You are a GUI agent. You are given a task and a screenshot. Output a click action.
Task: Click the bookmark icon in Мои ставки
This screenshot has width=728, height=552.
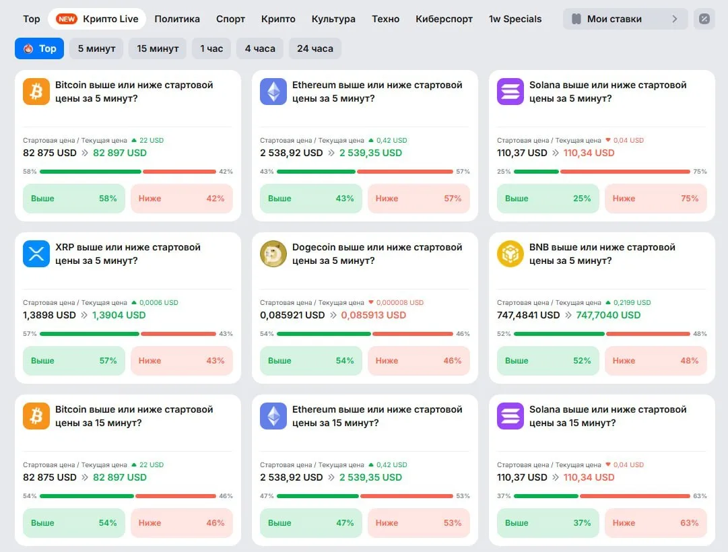[576, 19]
